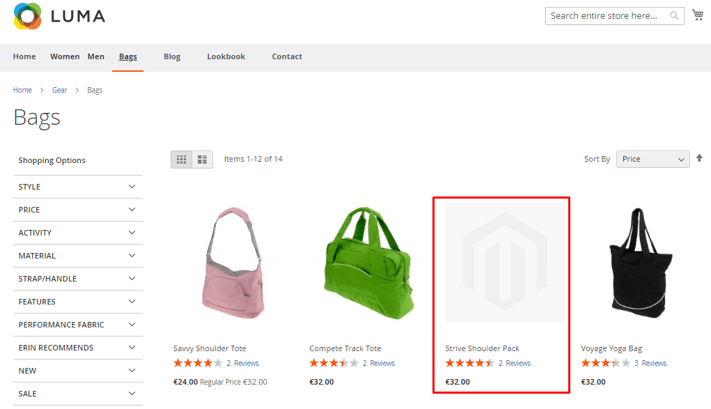Expand the SALE filter
Screen dimensions: 711x409
78,394
